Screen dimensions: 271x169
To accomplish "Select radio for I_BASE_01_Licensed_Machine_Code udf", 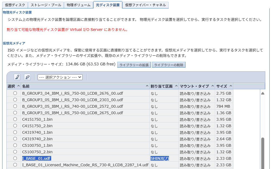I will click(15, 165).
